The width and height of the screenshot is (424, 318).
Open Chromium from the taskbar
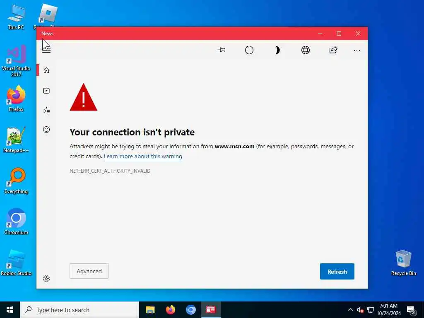(x=190, y=310)
